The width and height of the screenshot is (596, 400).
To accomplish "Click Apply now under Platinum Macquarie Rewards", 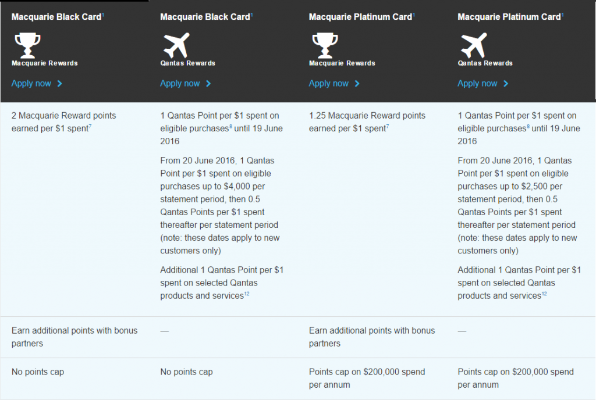I will [x=328, y=83].
